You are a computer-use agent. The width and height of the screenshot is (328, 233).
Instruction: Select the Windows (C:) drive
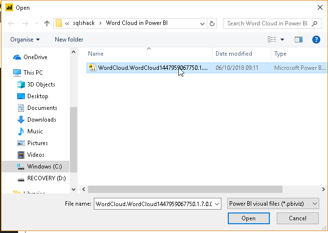pos(36,167)
